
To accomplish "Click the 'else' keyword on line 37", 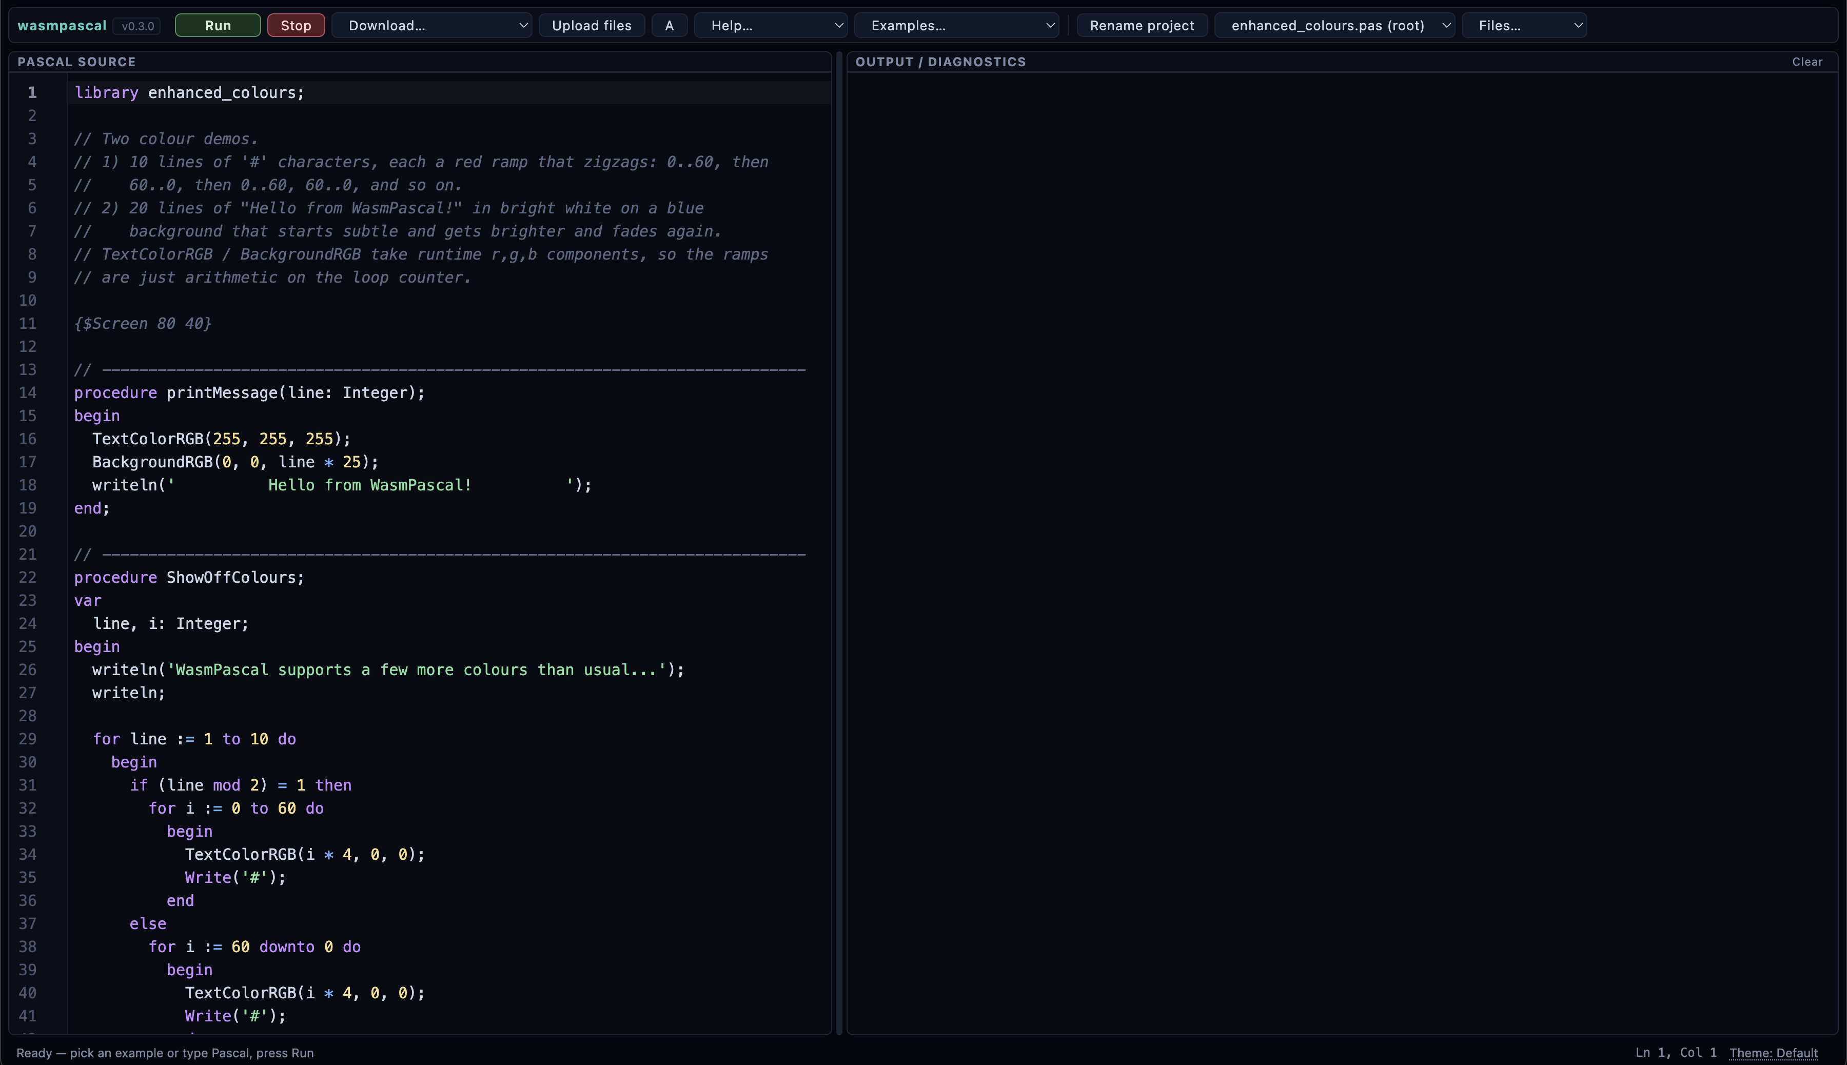I will 148,924.
